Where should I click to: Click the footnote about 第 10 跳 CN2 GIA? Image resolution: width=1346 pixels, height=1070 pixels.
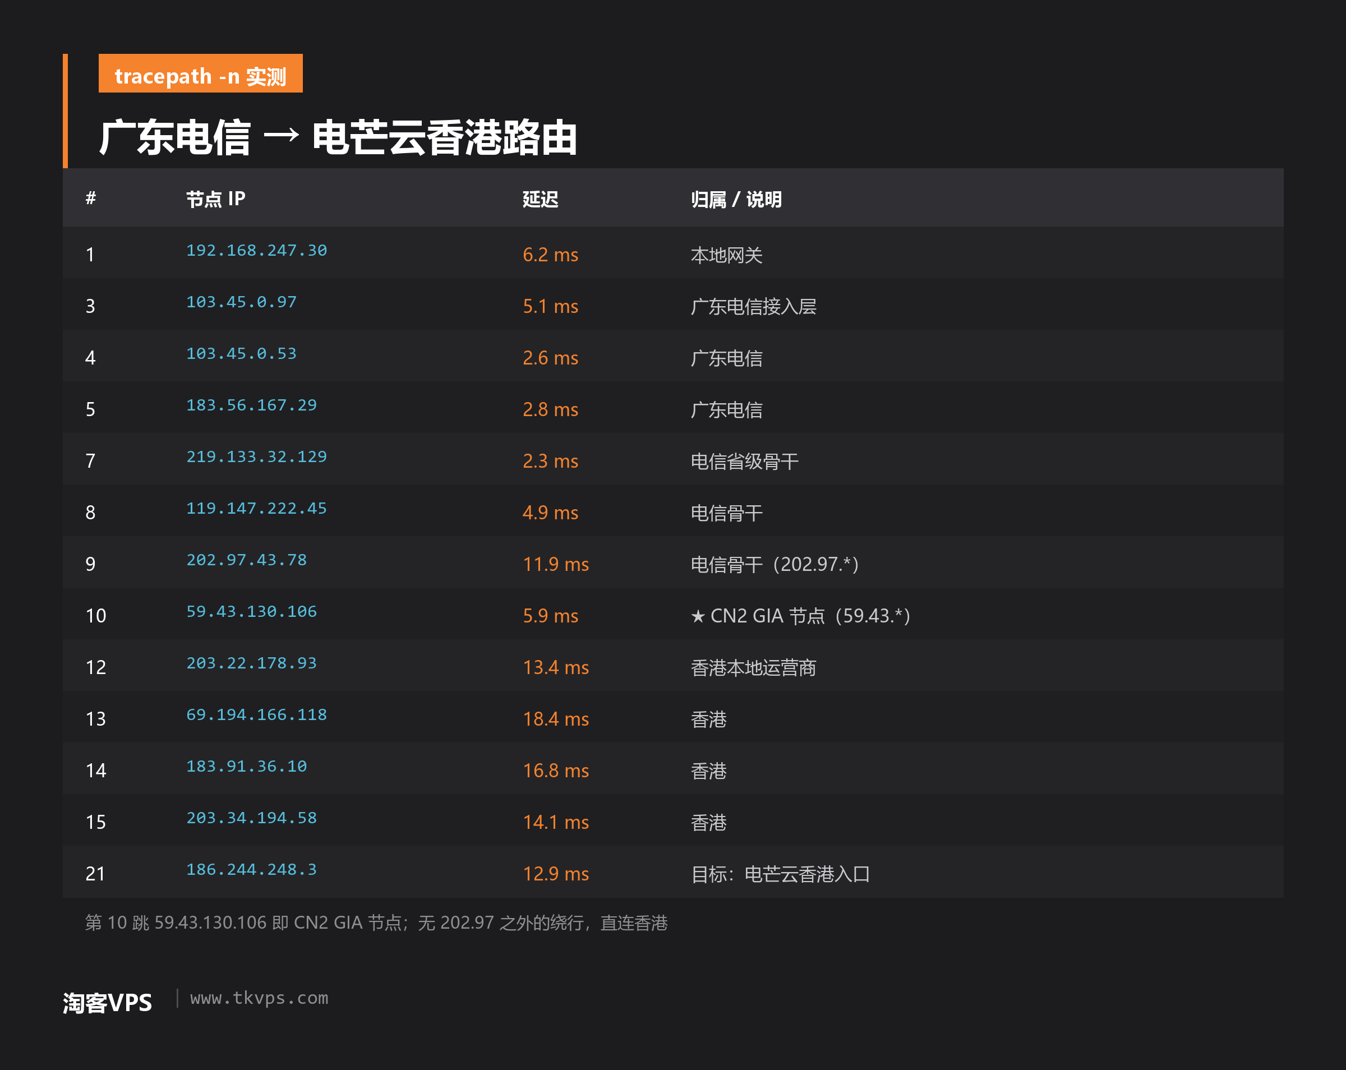(376, 923)
